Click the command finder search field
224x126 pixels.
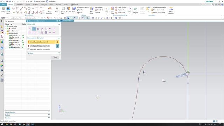(x=206, y=5)
